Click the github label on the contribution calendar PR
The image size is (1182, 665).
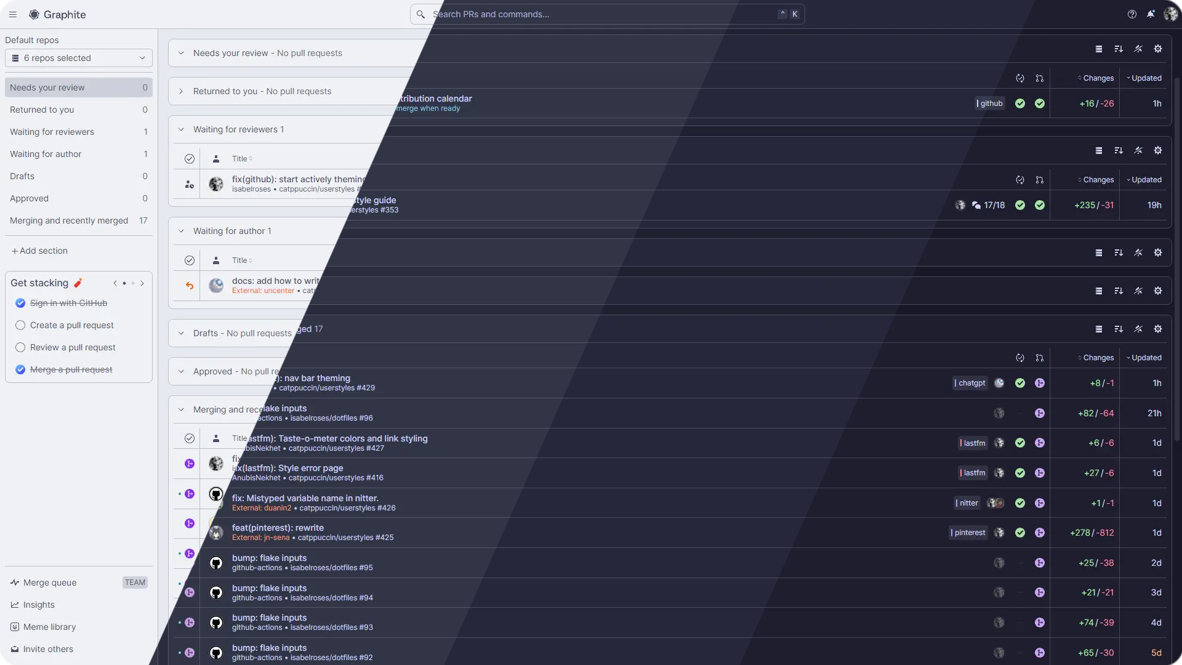click(990, 103)
